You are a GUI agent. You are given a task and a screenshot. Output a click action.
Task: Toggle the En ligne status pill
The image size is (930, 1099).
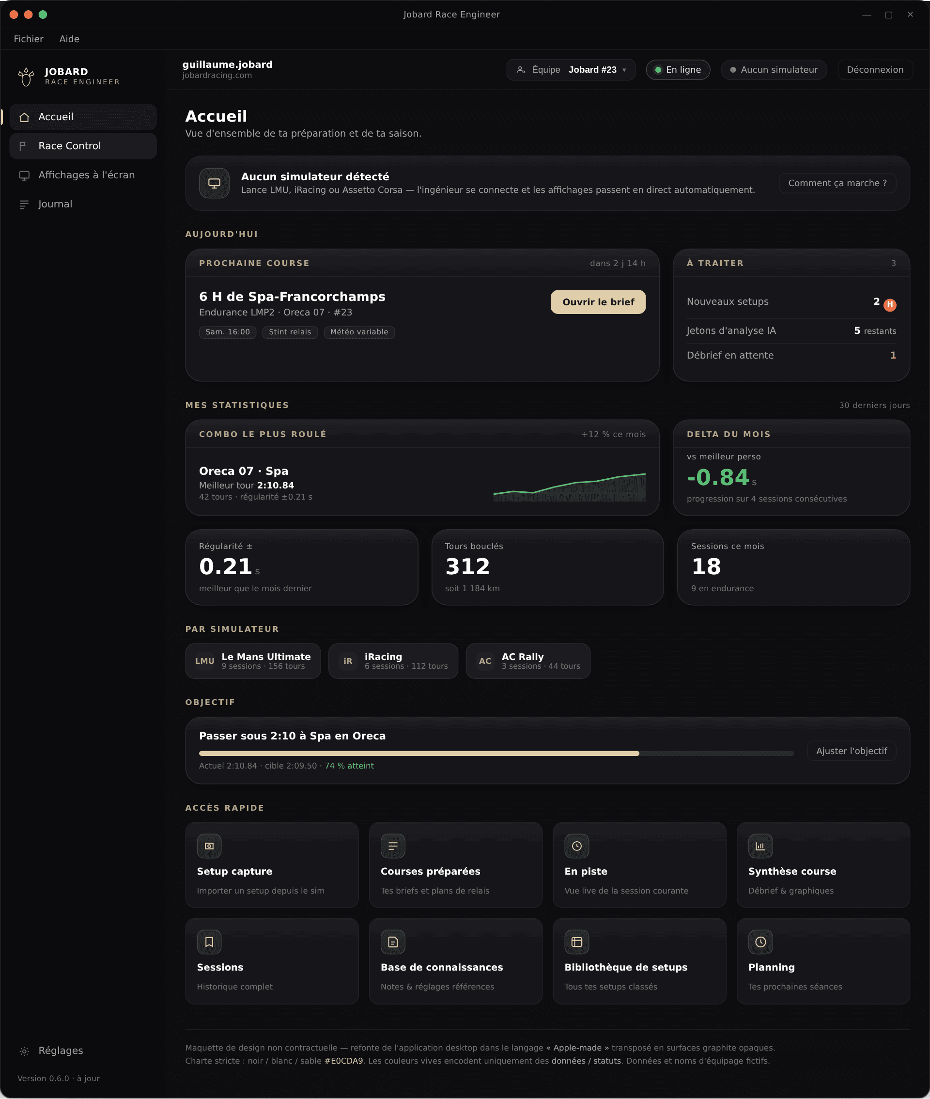click(678, 70)
